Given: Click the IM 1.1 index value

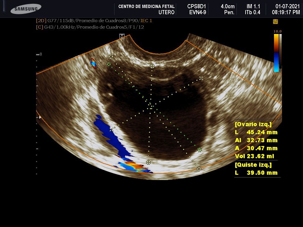Looking at the screenshot, I should point(253,7).
